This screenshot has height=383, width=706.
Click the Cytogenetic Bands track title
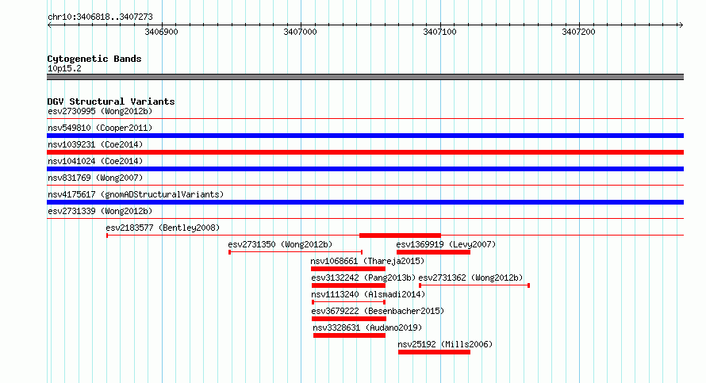tap(94, 59)
